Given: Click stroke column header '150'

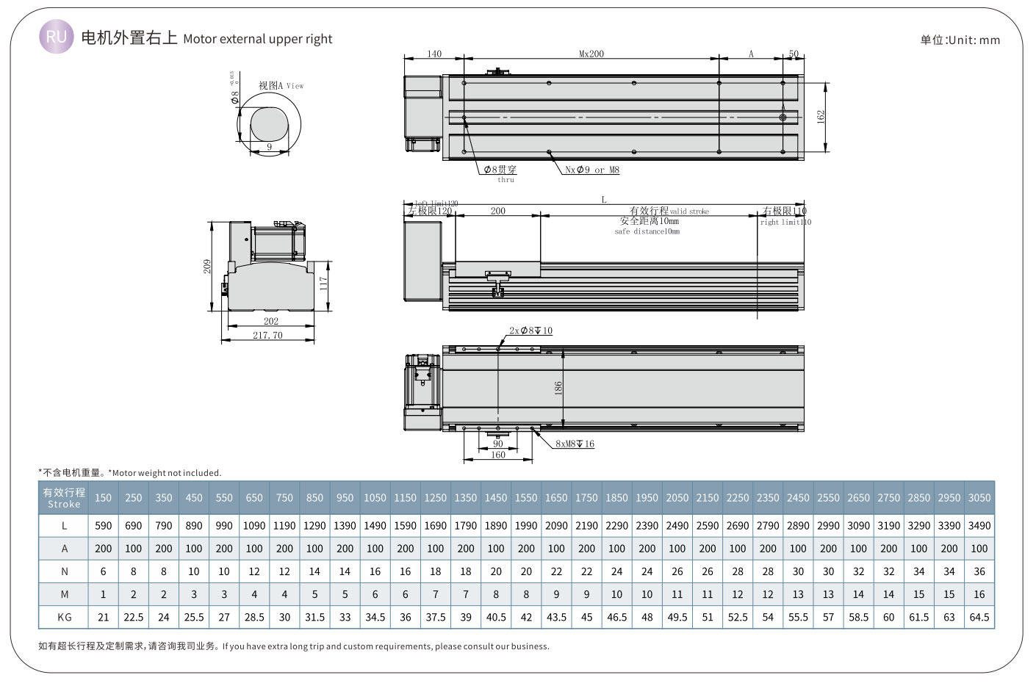Looking at the screenshot, I should pos(104,497).
